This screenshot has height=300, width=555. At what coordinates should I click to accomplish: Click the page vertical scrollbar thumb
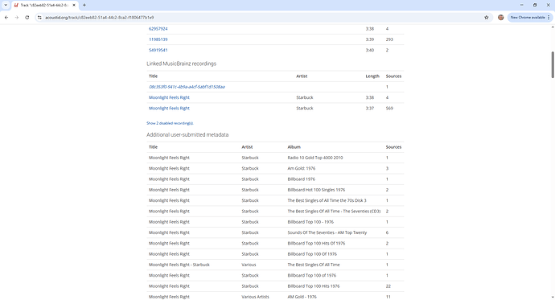point(552,64)
